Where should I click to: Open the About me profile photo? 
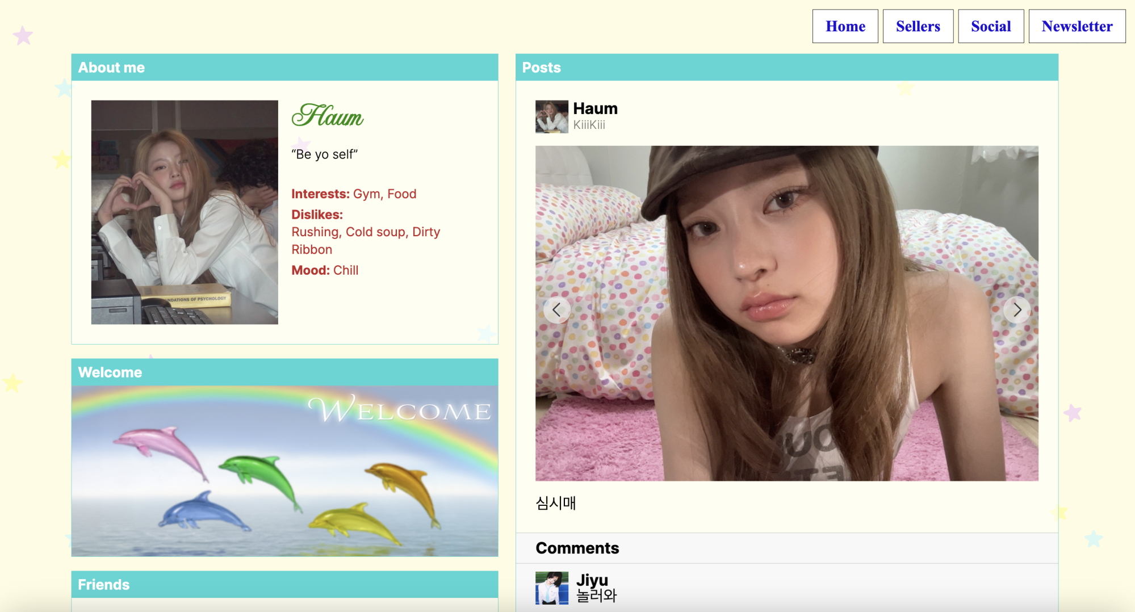(185, 212)
